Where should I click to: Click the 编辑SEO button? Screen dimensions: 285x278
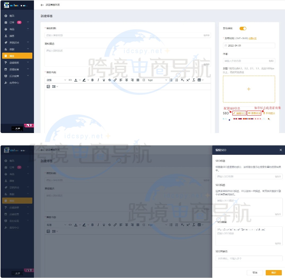point(239,113)
